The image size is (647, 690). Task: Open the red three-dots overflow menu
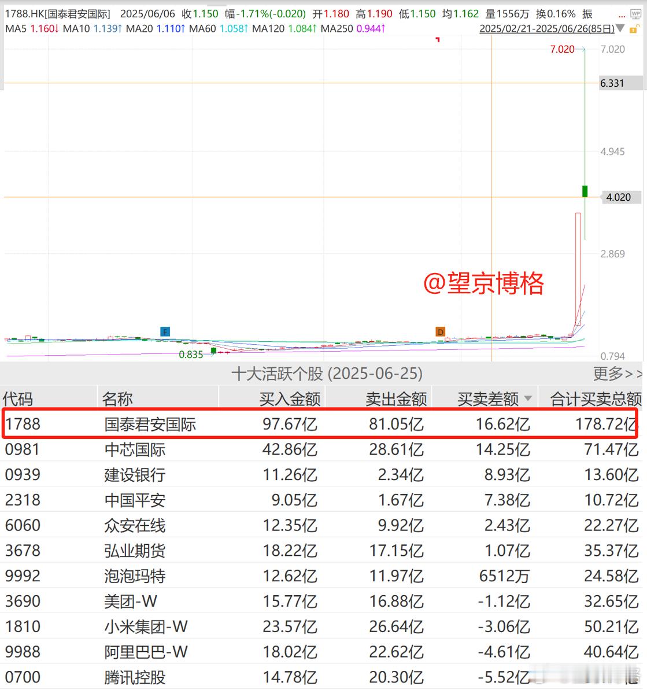click(622, 17)
